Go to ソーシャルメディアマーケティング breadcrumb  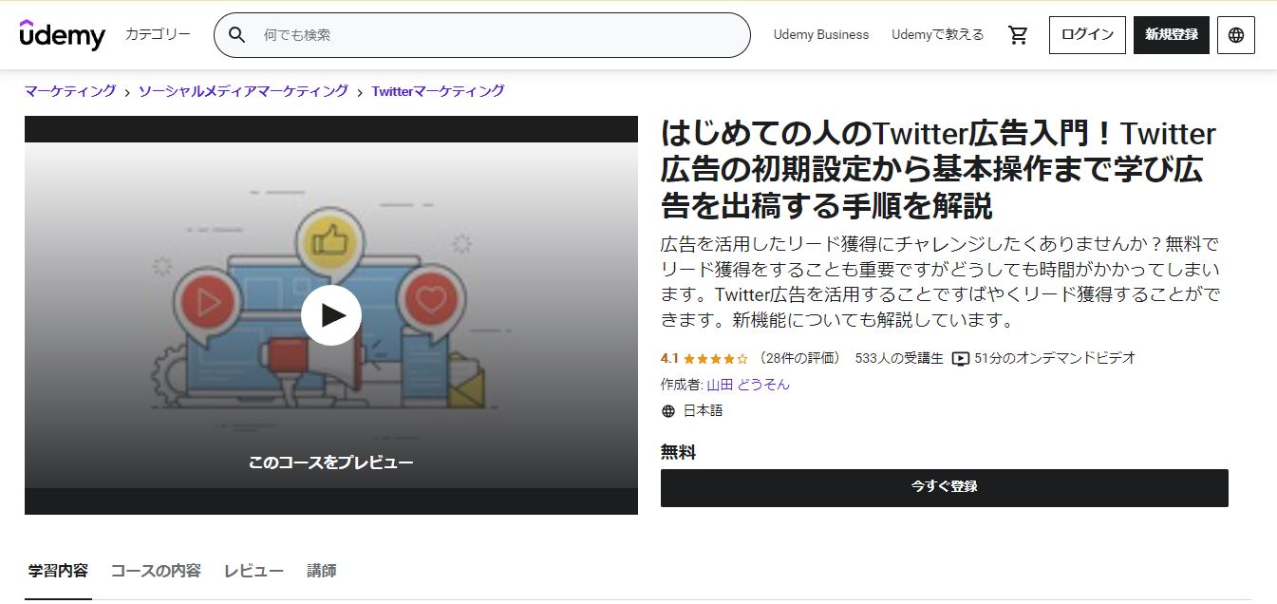click(x=244, y=91)
